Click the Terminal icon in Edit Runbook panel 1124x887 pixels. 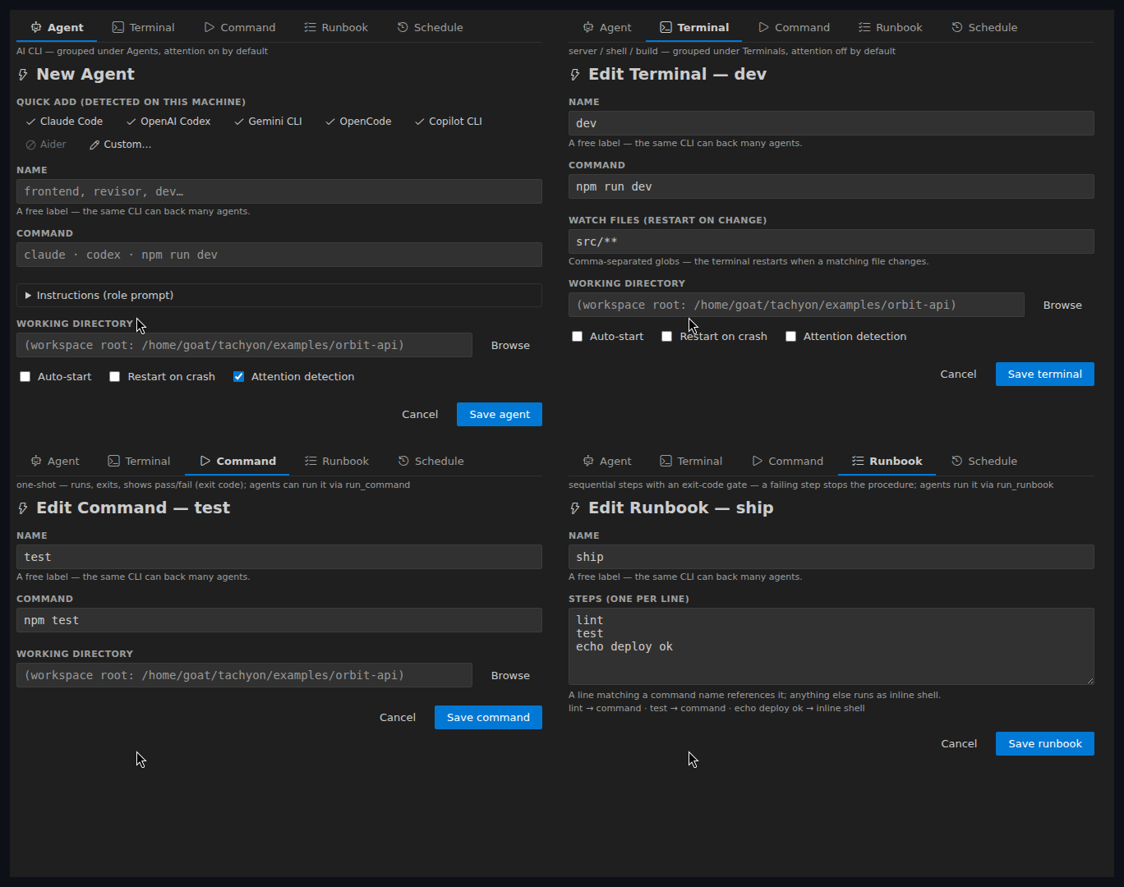[x=666, y=461]
